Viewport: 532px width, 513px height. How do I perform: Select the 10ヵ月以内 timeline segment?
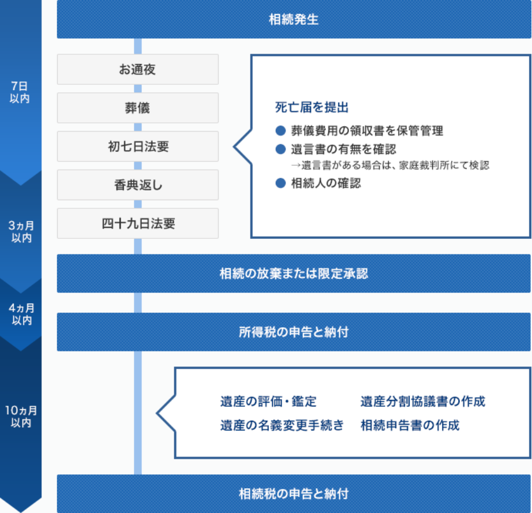pyautogui.click(x=20, y=416)
